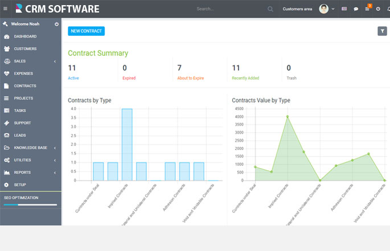This screenshot has width=390, height=251.
Task: Click the clock timer icon in header
Action: tap(378, 9)
